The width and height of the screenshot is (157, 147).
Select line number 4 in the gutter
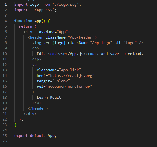click(6, 21)
